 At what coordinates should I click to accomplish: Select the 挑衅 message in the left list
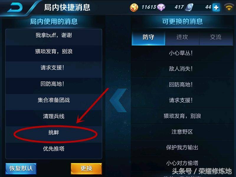(54, 132)
